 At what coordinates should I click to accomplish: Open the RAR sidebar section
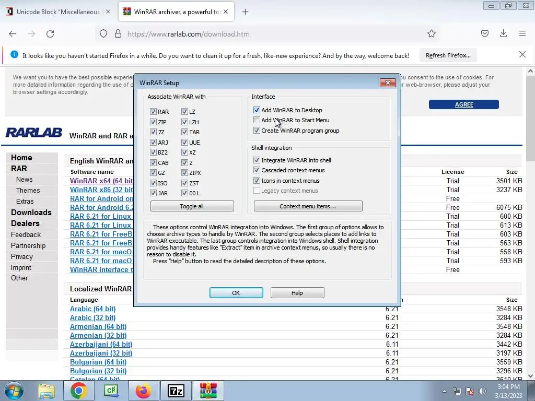[19, 169]
